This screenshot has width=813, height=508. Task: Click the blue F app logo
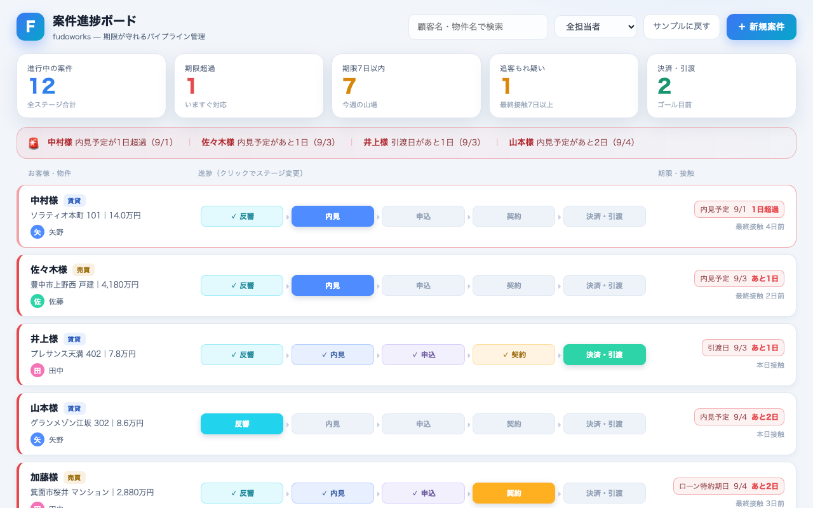click(30, 27)
